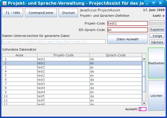The width and height of the screenshot is (167, 118).
Task: Click the Sprach-Code column header
Action: [x=116, y=55]
